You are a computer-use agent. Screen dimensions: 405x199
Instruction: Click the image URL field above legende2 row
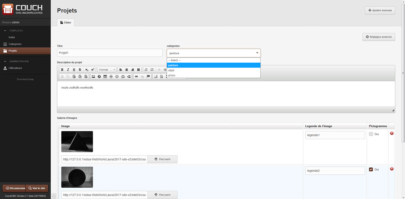[104, 159]
